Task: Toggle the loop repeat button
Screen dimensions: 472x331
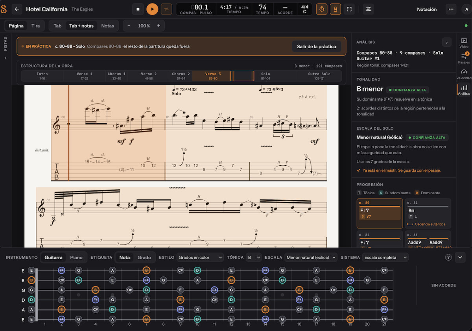Action: pos(166,9)
